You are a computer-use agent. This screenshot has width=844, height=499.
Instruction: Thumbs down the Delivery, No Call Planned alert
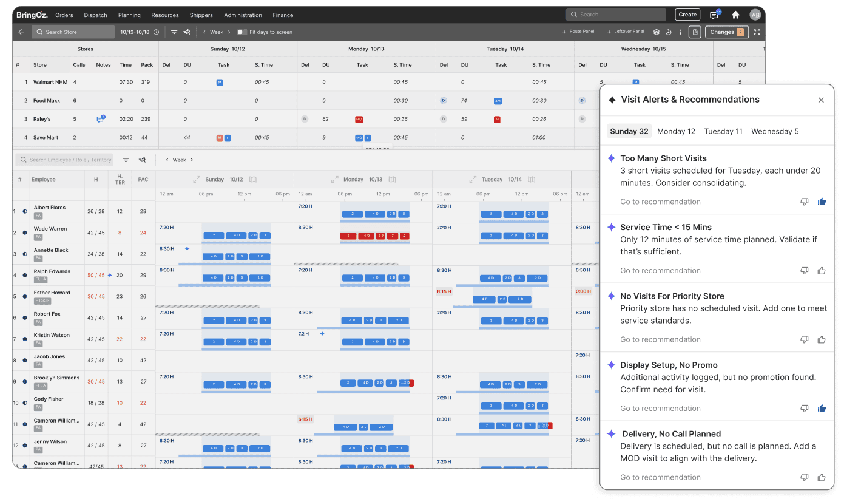point(805,478)
